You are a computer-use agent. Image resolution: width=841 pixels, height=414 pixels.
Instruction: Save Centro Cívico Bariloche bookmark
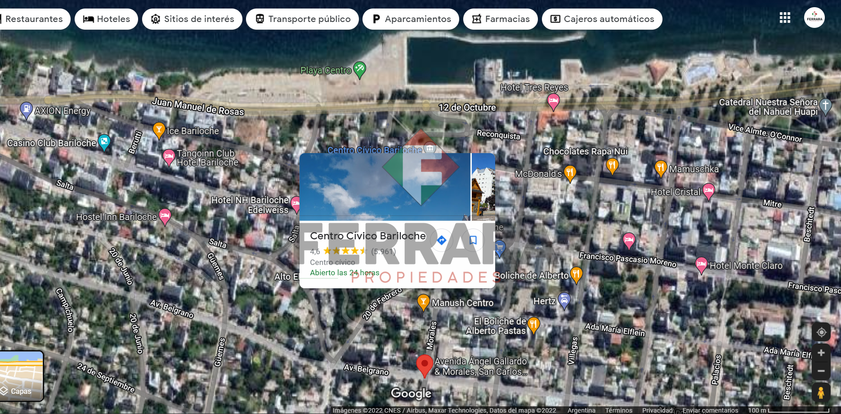[473, 240]
